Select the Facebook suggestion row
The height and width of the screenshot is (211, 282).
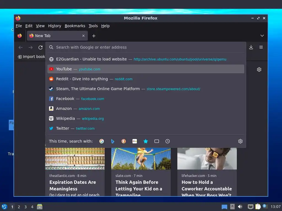pyautogui.click(x=146, y=99)
